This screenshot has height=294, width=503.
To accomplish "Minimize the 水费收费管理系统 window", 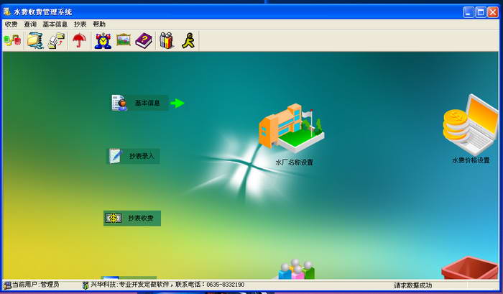I will (469, 12).
